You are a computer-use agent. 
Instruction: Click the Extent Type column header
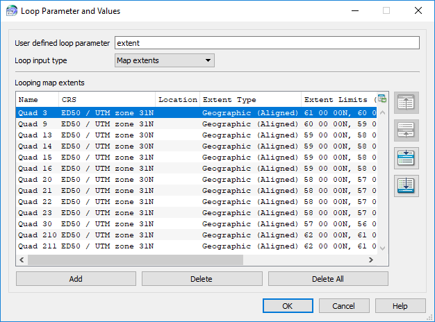pos(249,100)
